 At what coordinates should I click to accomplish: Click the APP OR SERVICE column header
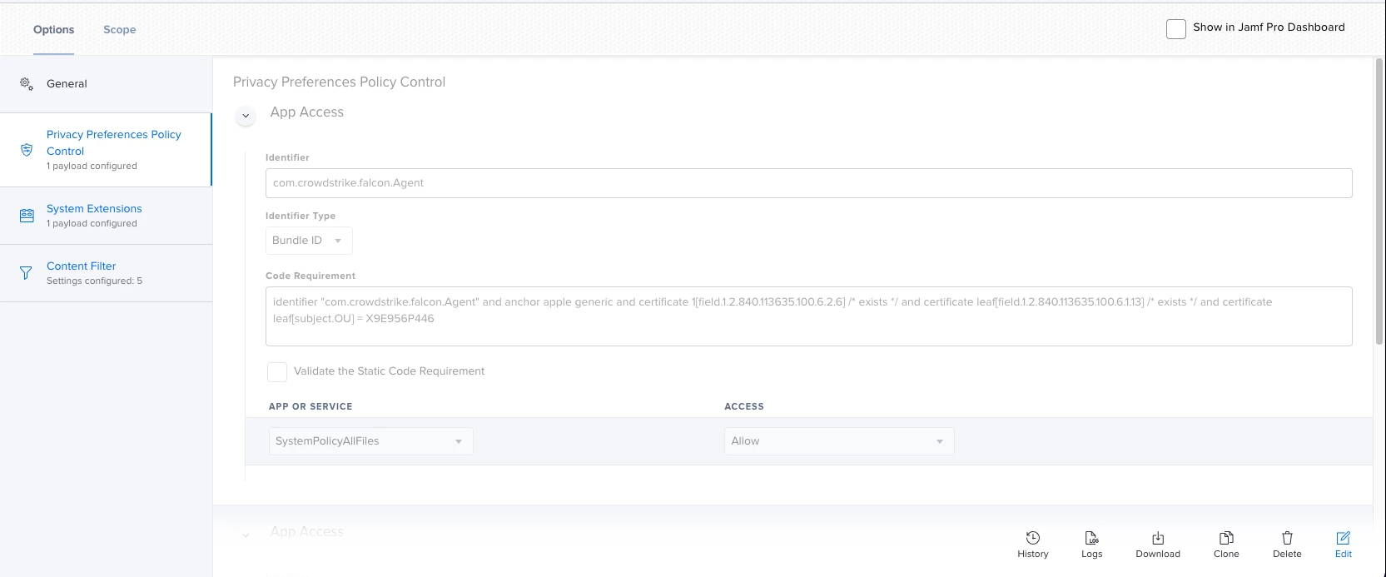310,406
